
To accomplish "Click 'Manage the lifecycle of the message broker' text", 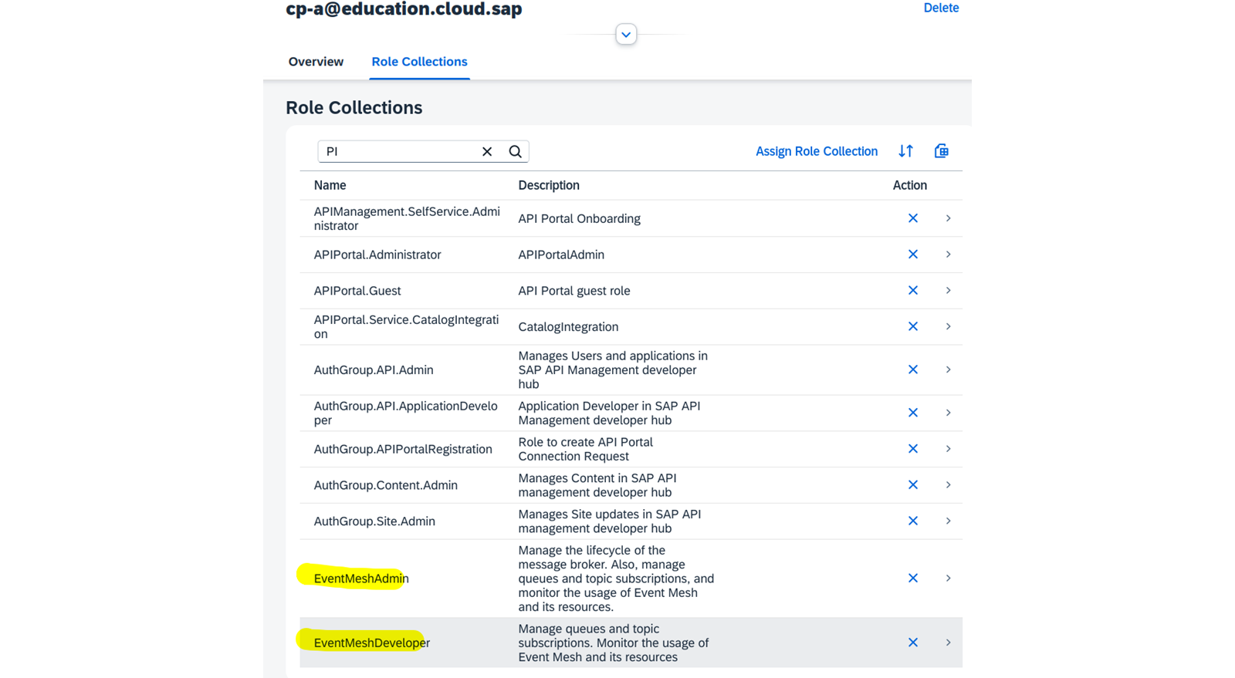I will click(616, 578).
